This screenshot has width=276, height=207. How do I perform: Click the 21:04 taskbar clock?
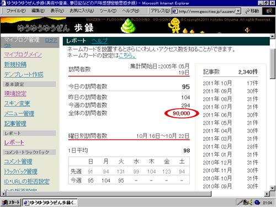coord(267,203)
